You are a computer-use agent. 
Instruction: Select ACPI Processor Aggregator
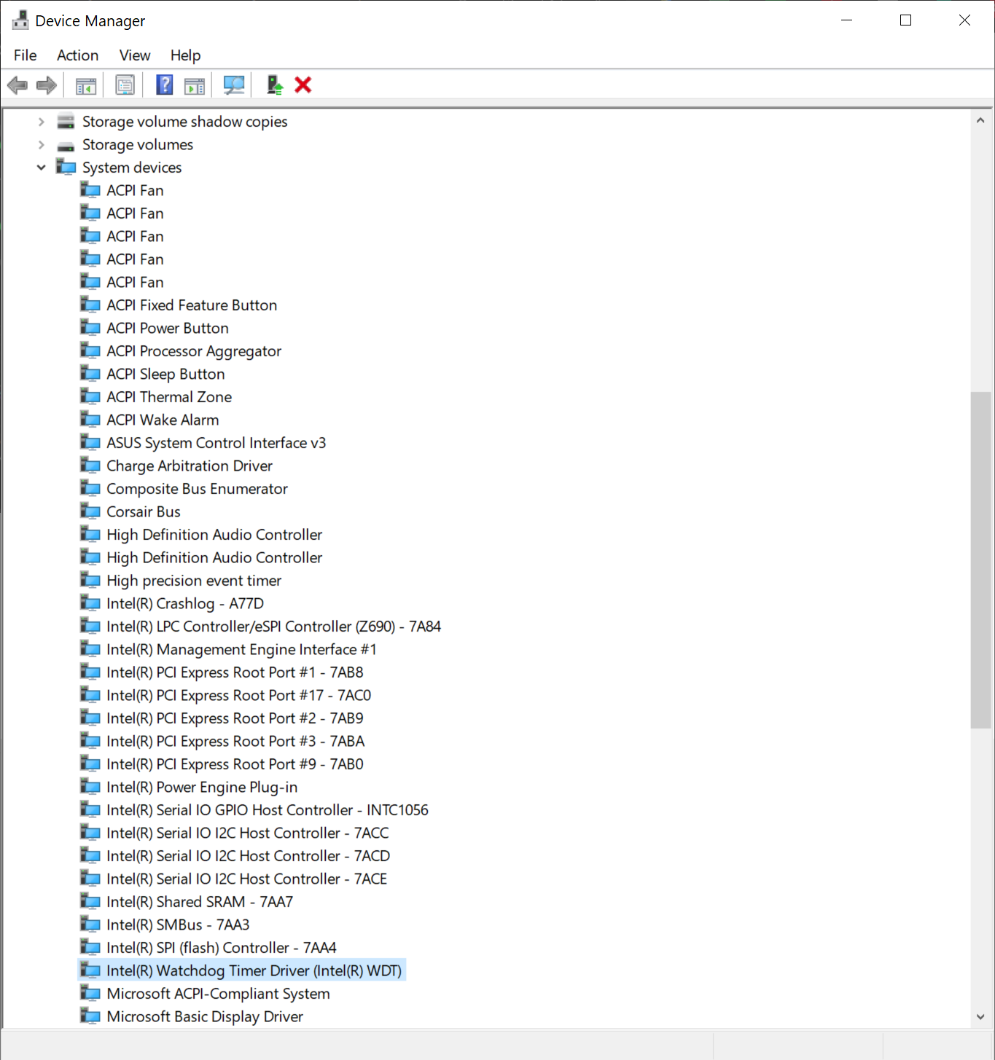(x=194, y=351)
